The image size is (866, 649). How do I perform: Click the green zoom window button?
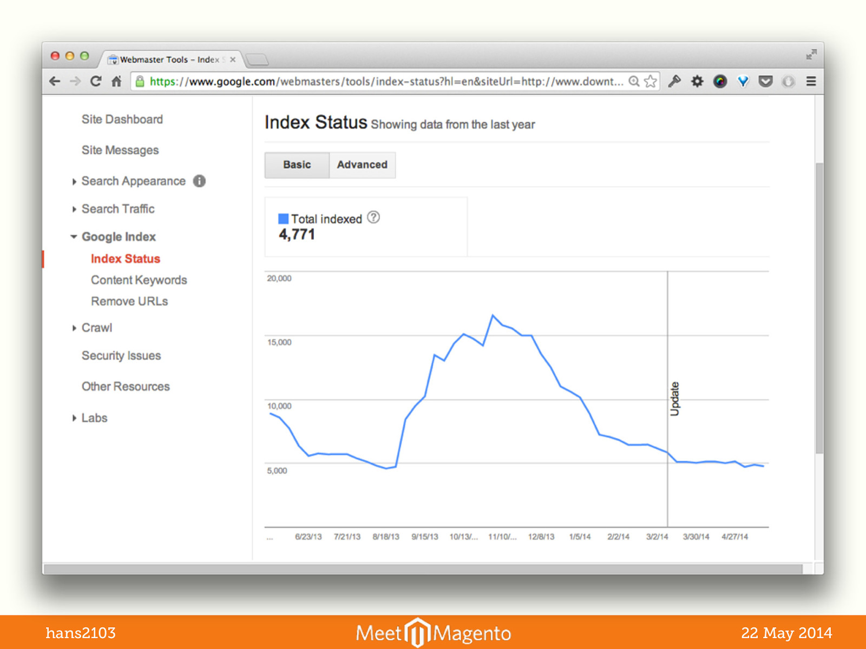point(84,56)
